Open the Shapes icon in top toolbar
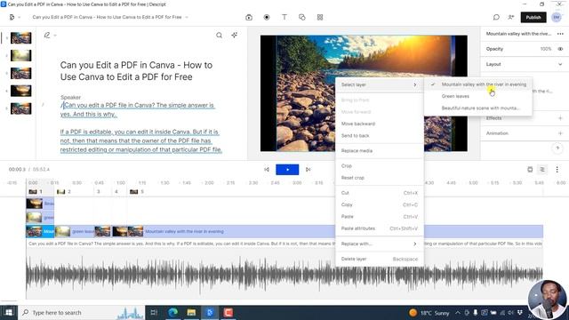This screenshot has height=320, width=569. click(x=302, y=17)
